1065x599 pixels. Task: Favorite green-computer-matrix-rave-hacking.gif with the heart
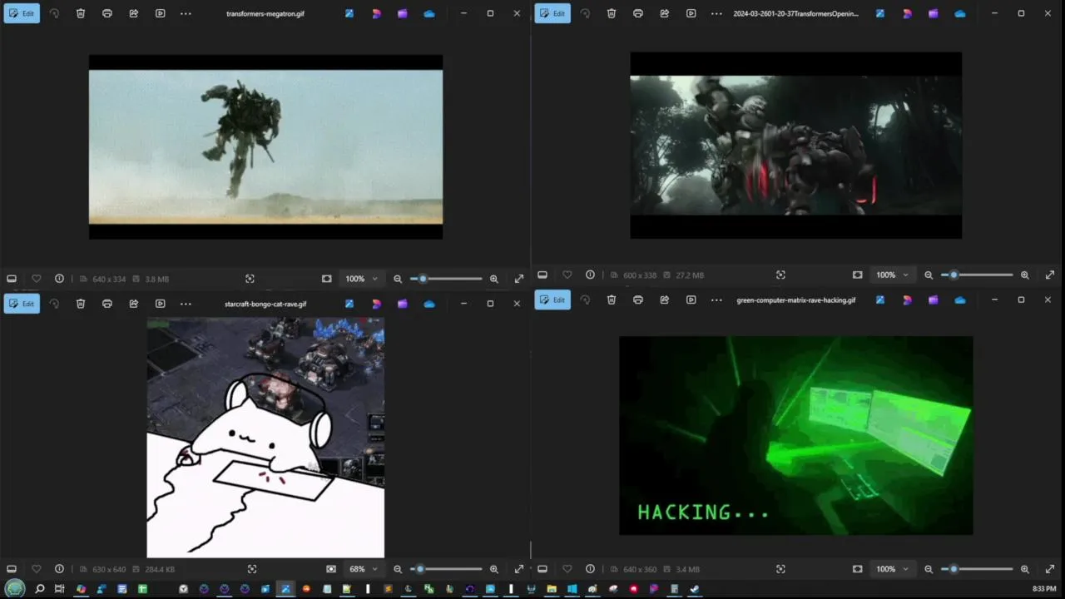pos(567,569)
